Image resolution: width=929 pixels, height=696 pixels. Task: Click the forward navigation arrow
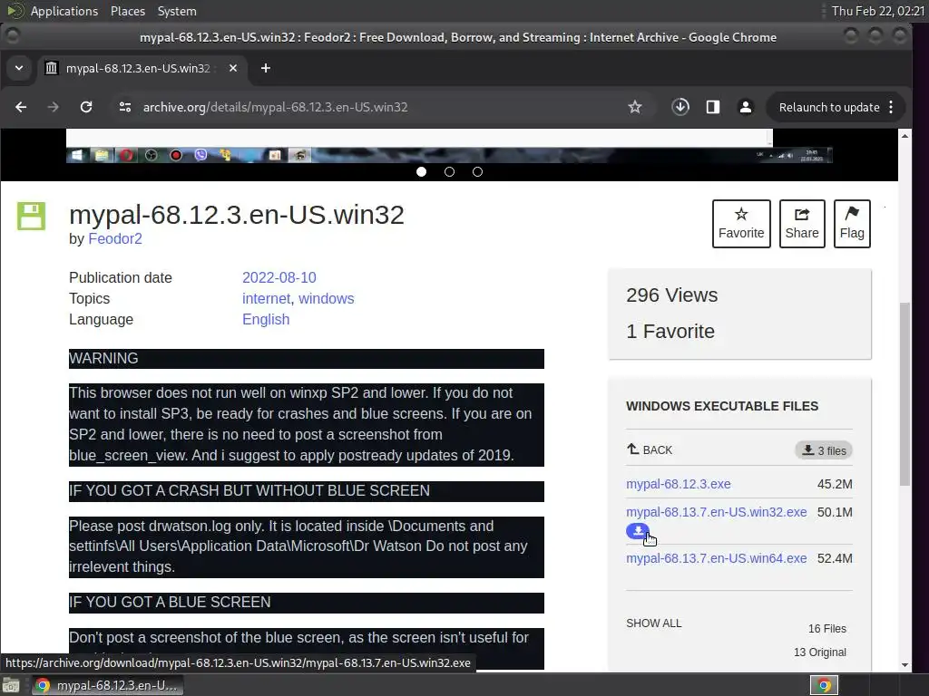click(x=54, y=107)
